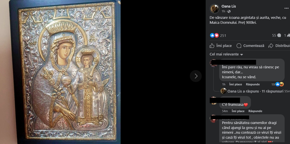Expand the Cel mai relevante sort dropdown

coord(226,54)
